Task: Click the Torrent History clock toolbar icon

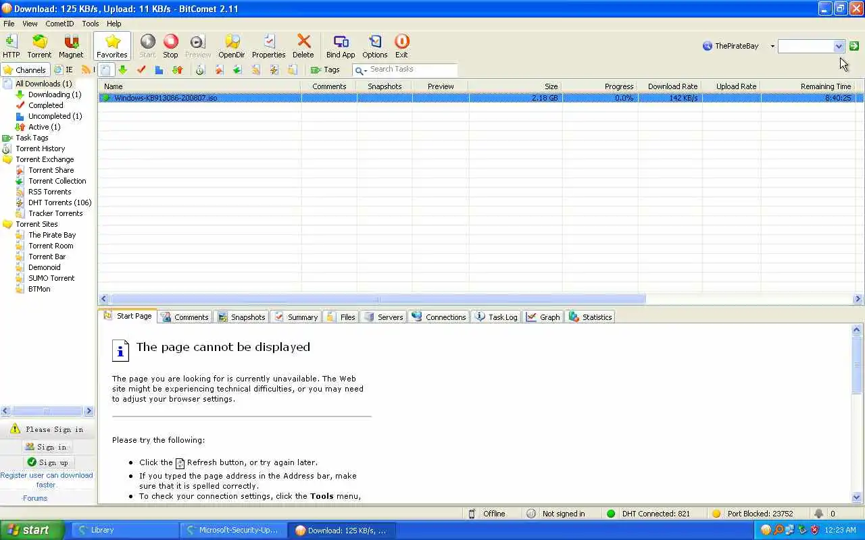Action: (x=200, y=70)
